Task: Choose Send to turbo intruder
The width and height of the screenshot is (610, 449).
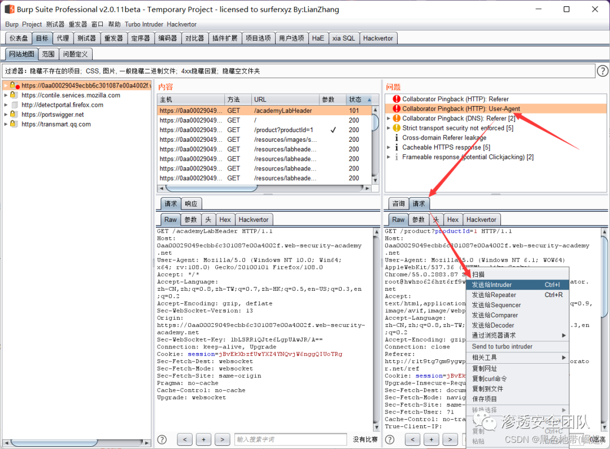Action: tap(517, 346)
